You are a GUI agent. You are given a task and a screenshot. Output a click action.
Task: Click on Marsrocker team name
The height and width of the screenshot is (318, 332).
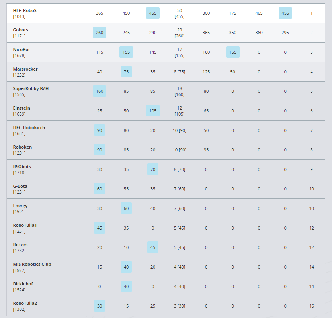pyautogui.click(x=25, y=69)
